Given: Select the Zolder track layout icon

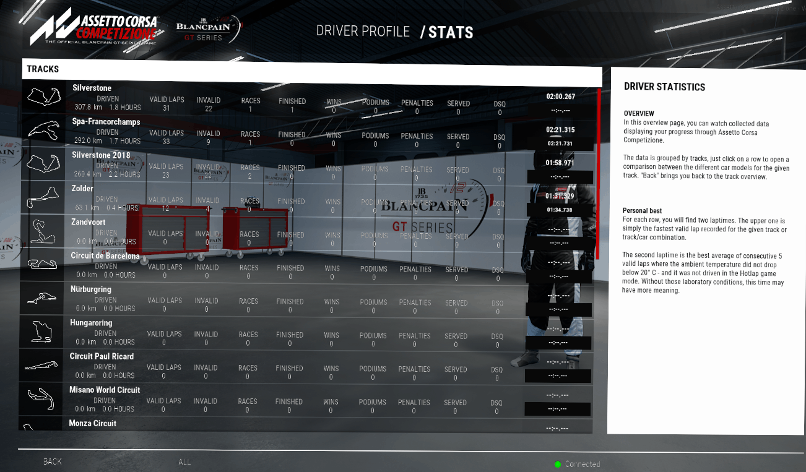Looking at the screenshot, I should [x=43, y=197].
